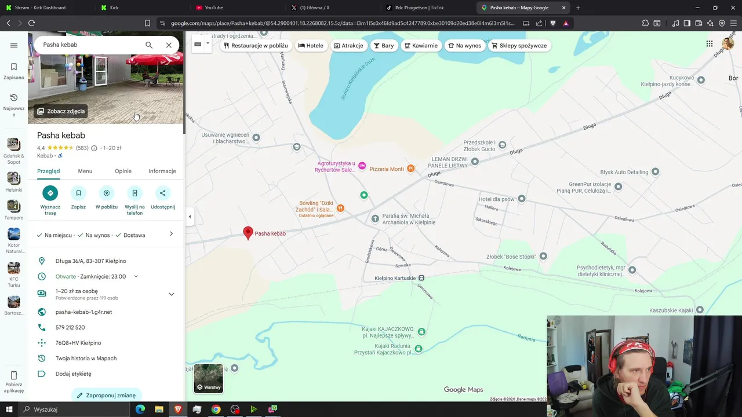
Task: Toggle Warstwy satellite layer thumbnail
Action: [208, 378]
